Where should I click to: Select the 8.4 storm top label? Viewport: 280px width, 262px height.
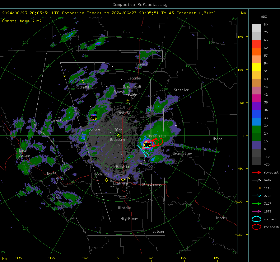[x=148, y=145]
